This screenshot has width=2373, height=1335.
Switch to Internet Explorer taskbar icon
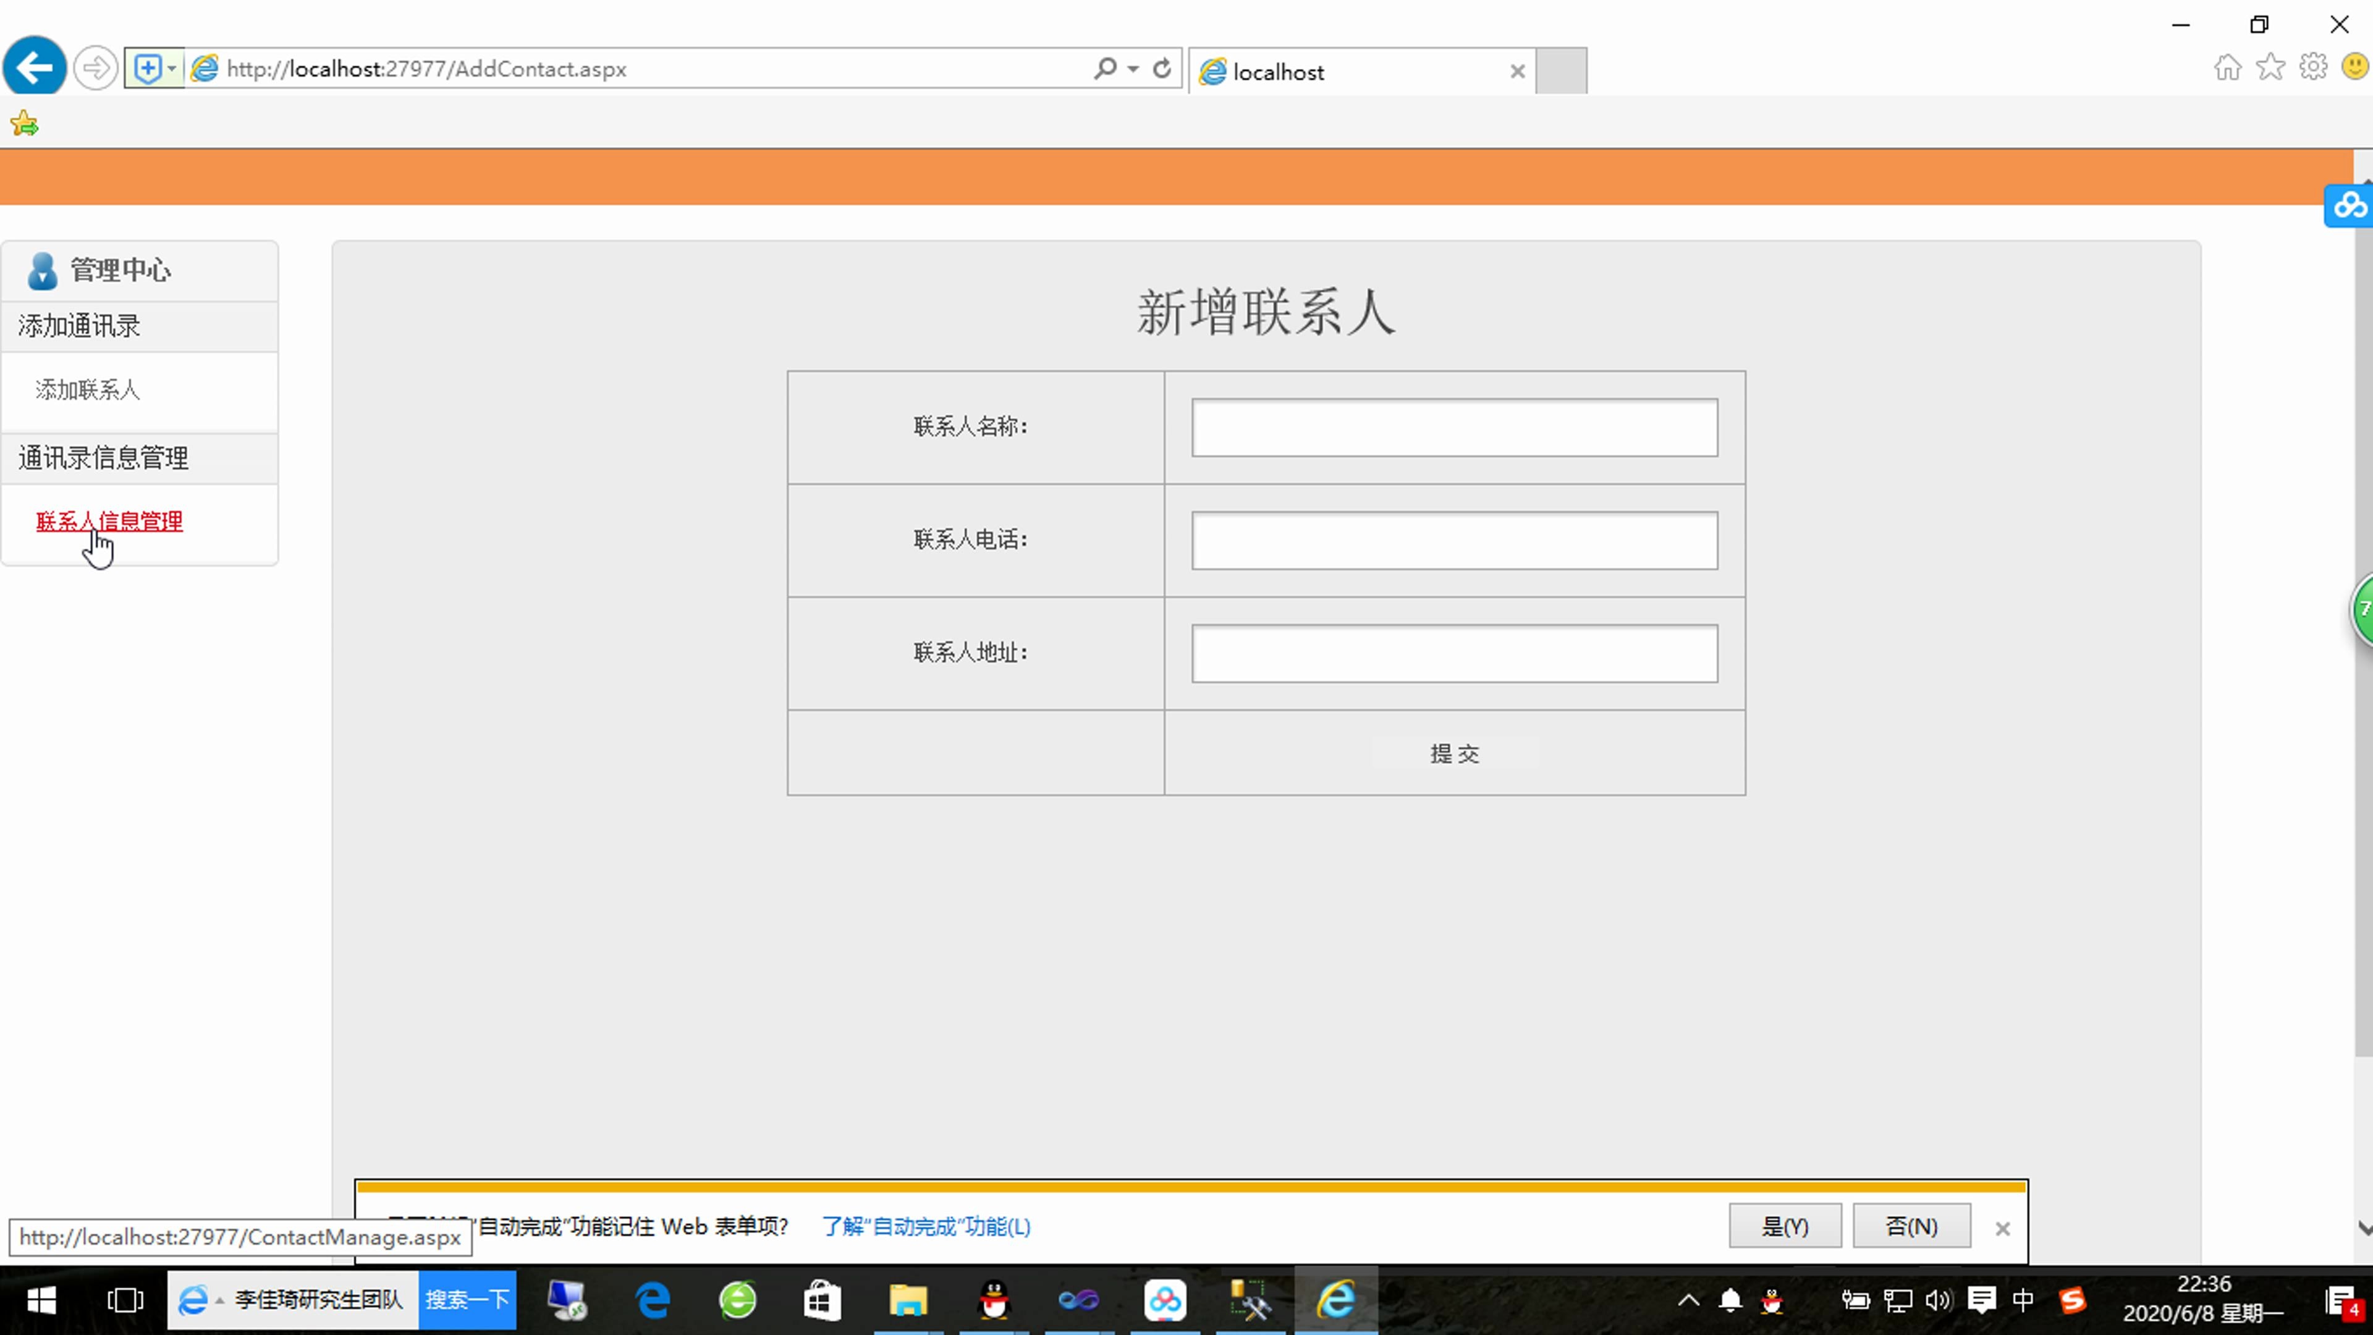point(1335,1300)
